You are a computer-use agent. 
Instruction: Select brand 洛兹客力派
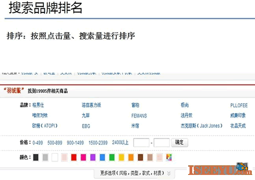pos(91,105)
